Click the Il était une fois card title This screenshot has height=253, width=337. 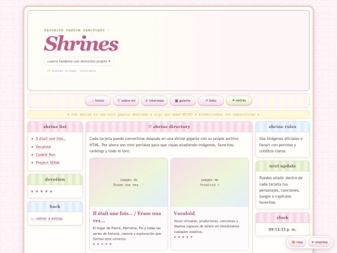point(127,217)
